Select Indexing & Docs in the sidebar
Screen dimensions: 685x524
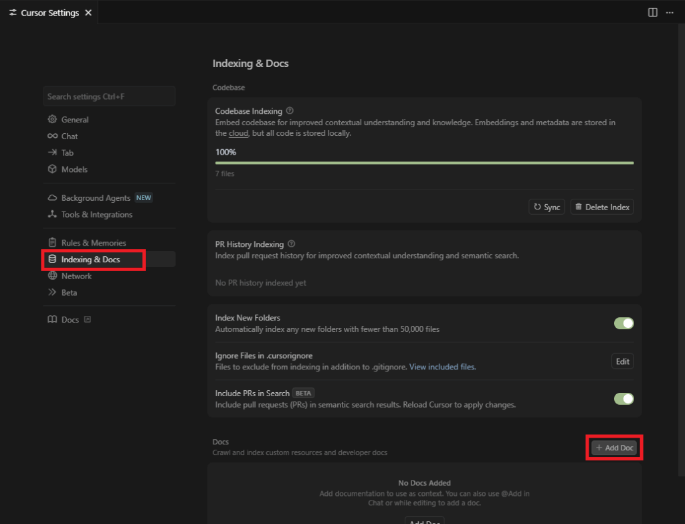[x=109, y=259]
